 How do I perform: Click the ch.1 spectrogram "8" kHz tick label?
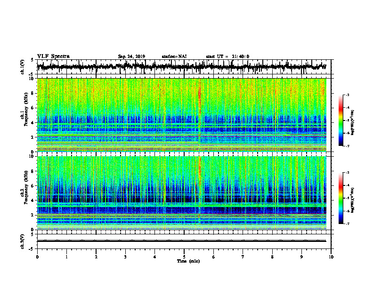tap(32, 93)
